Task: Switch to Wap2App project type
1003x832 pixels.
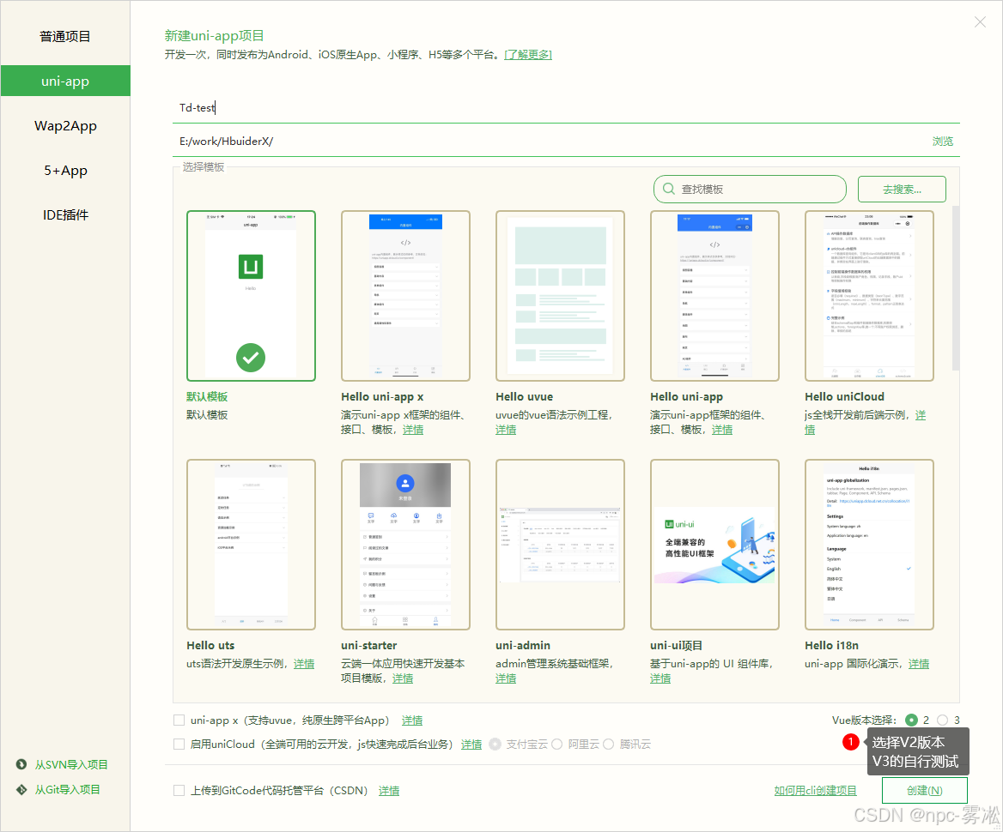Action: 65,126
